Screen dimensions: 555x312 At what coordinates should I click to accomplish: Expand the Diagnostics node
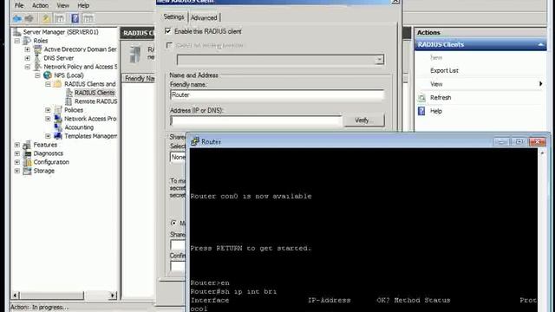click(x=17, y=153)
